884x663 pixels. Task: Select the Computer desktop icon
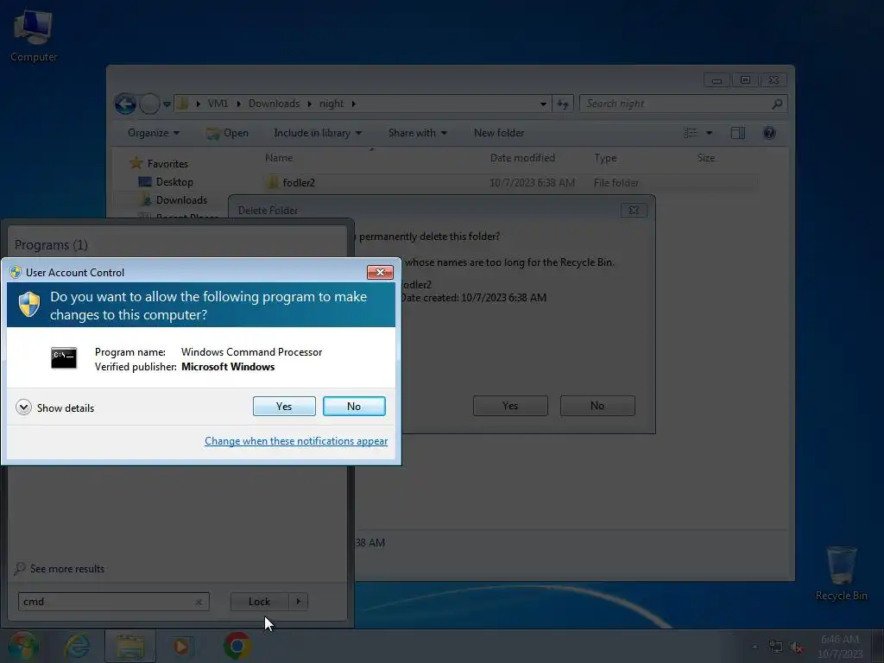pyautogui.click(x=34, y=35)
